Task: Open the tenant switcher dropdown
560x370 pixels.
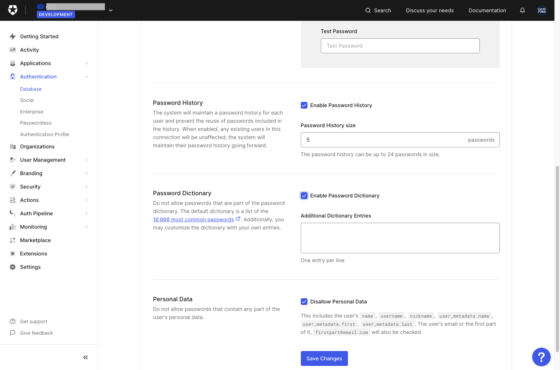Action: click(x=111, y=10)
